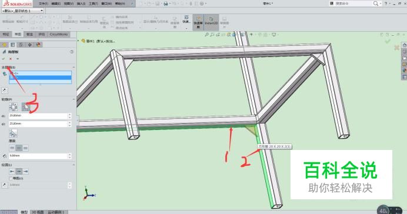The image size is (407, 214).
Task: Toggle the 快速草图 rapid sketch button
Action: pyautogui.click(x=198, y=22)
